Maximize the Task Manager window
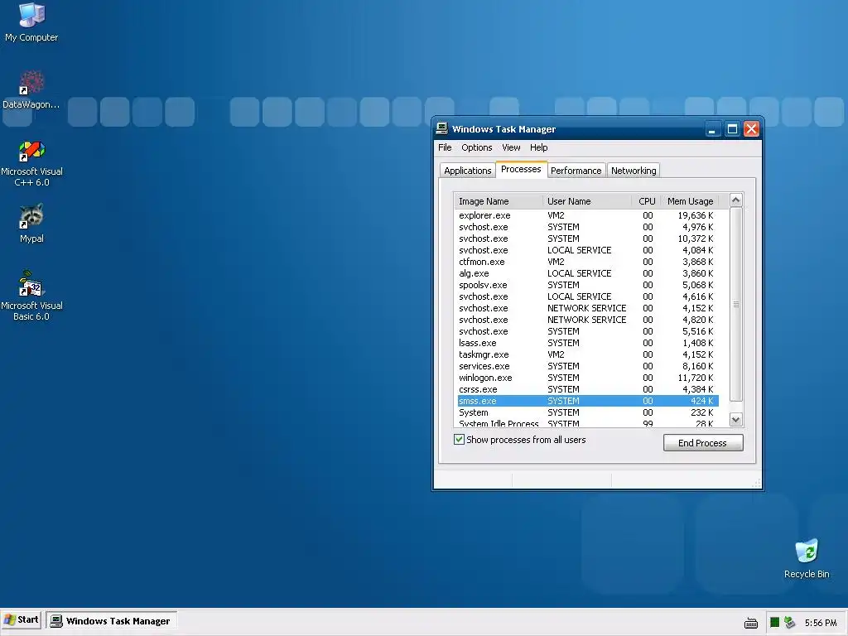This screenshot has width=848, height=636. [x=732, y=129]
